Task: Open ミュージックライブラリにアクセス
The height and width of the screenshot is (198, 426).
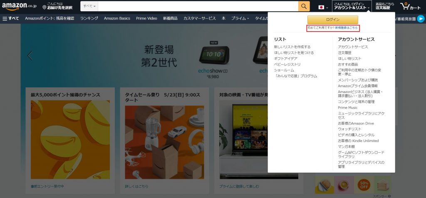Action: pyautogui.click(x=361, y=115)
